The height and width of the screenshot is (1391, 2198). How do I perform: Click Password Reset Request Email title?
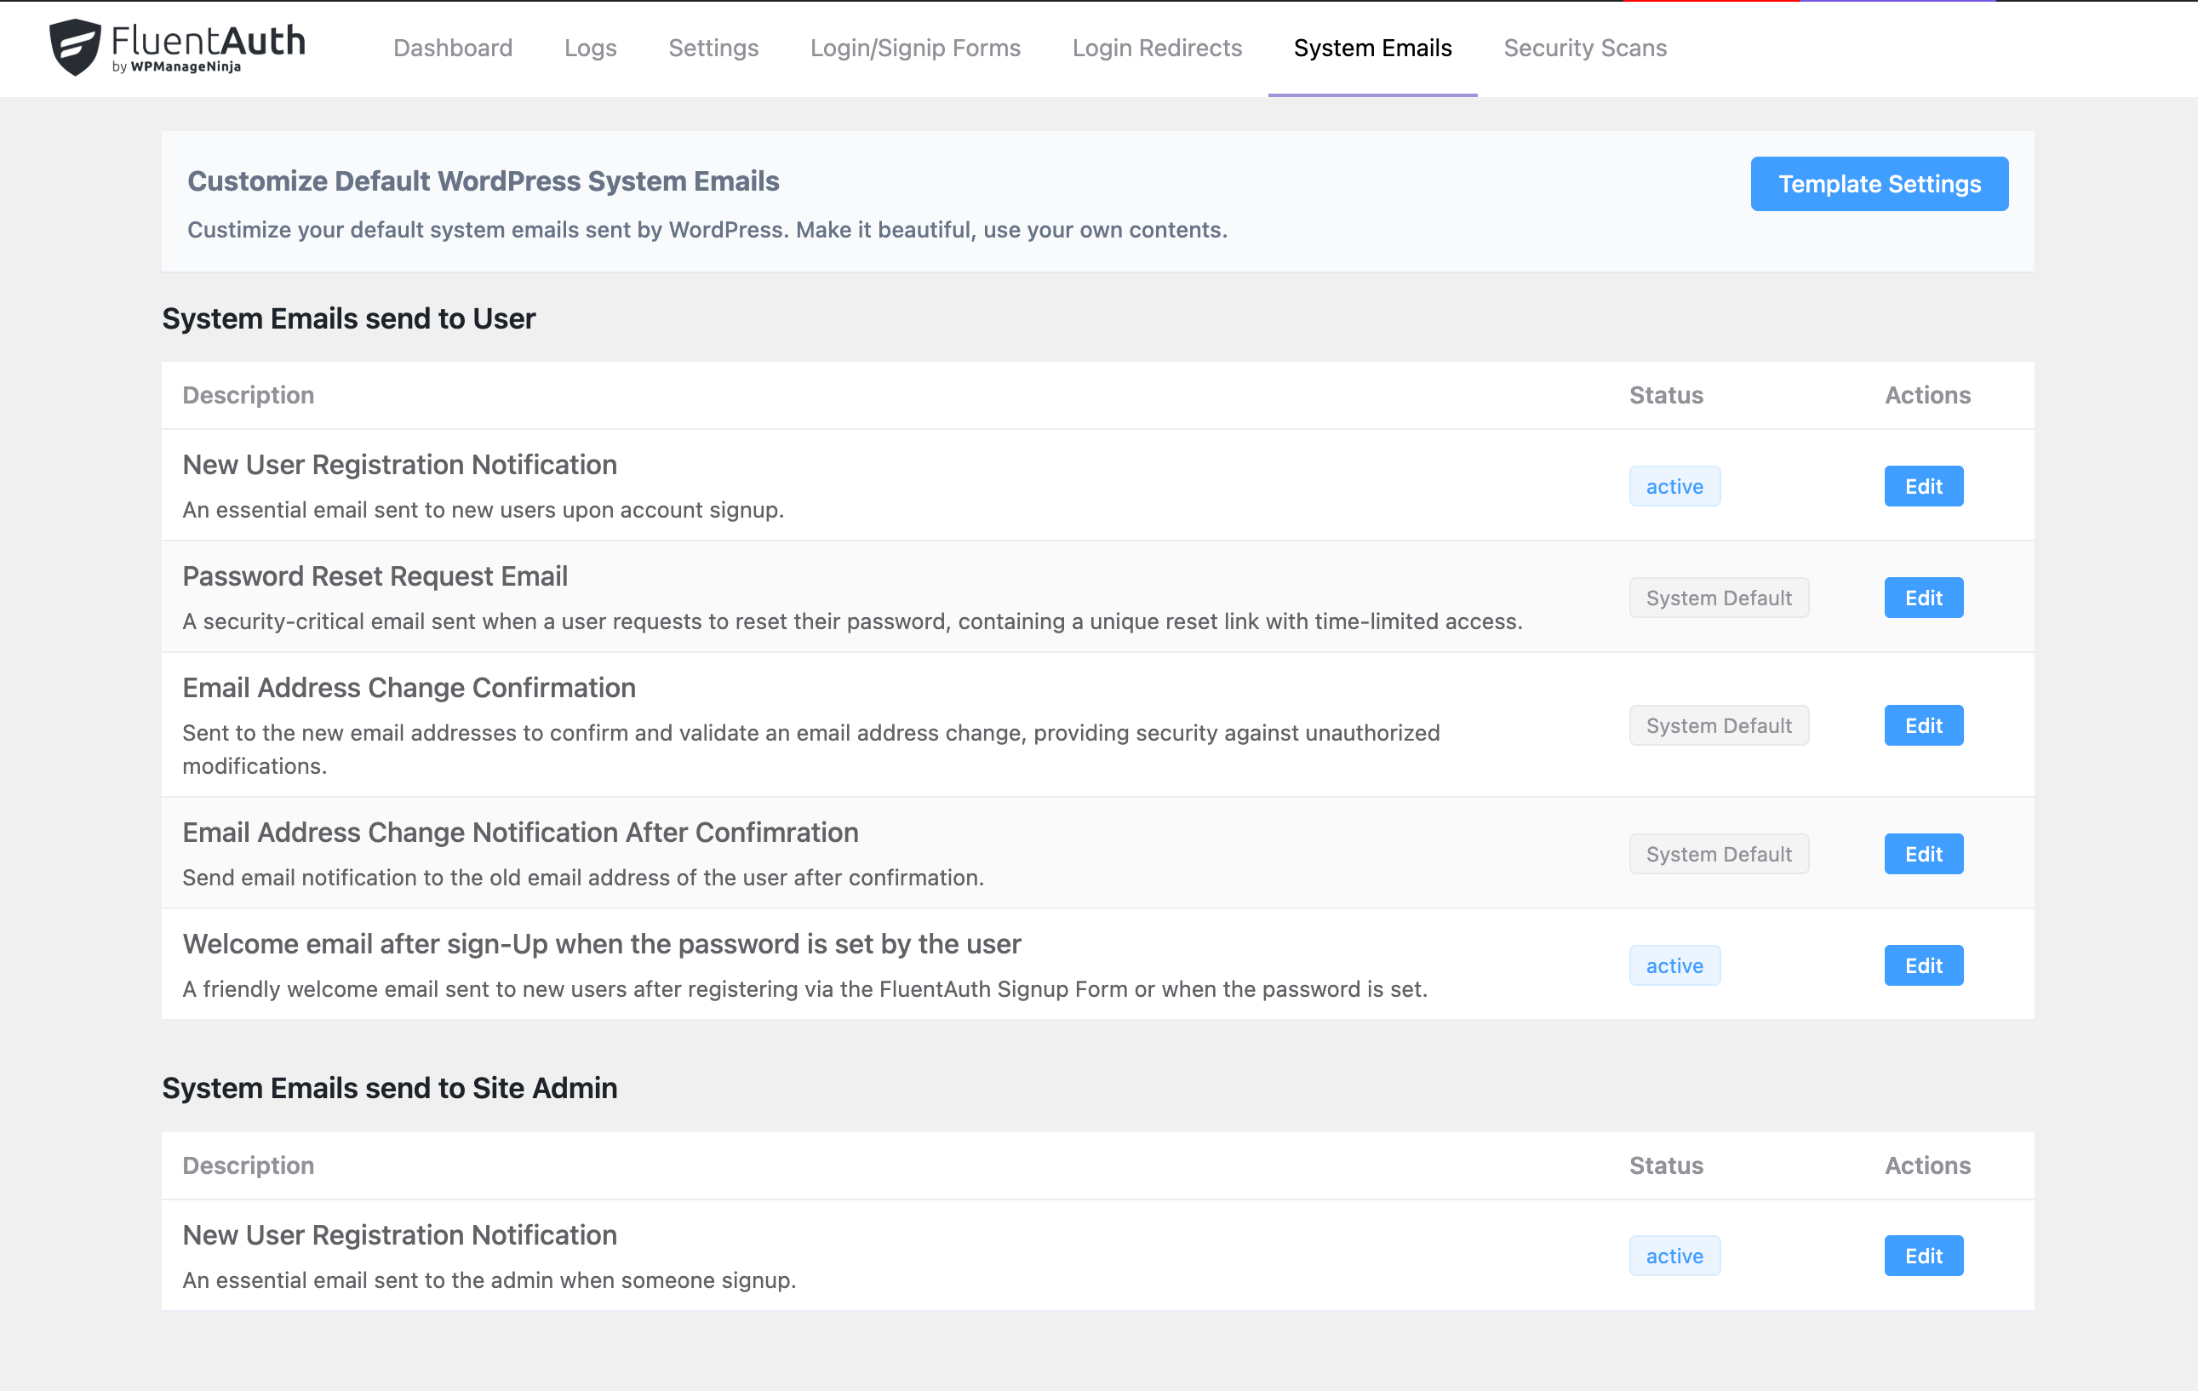point(375,576)
